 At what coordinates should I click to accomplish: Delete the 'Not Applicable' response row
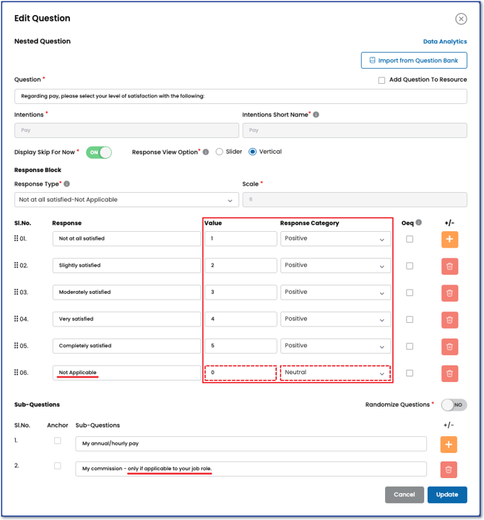pos(449,373)
